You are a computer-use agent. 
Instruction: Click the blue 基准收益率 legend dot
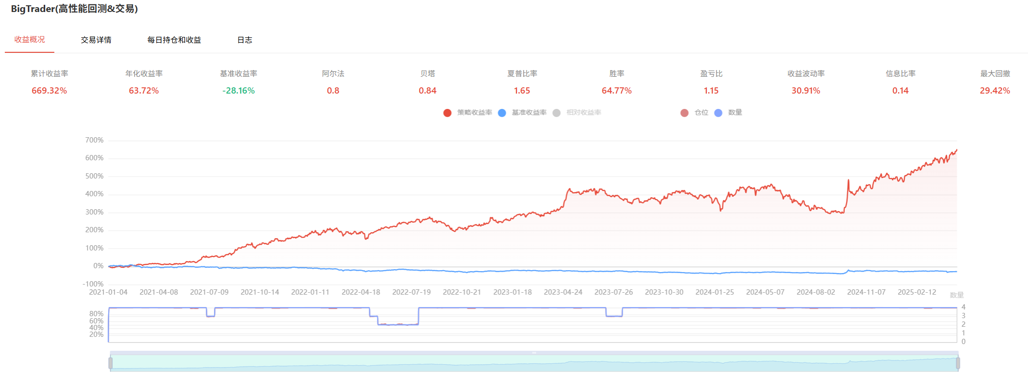click(502, 113)
